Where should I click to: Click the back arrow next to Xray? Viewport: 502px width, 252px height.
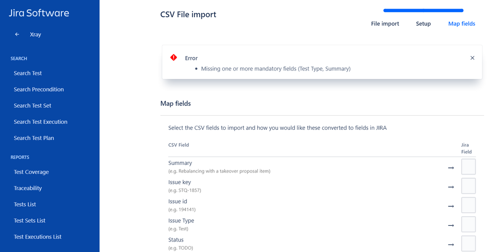click(x=17, y=34)
